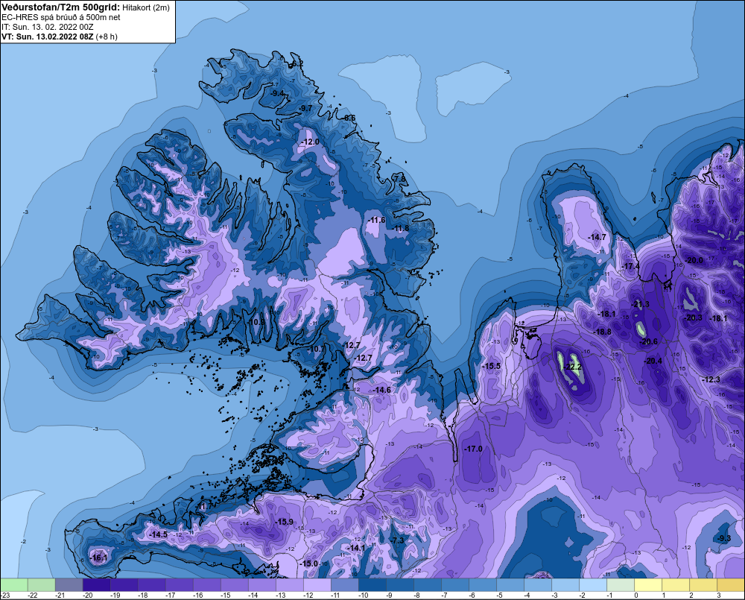Click the -16.1 temperature label

click(x=98, y=558)
